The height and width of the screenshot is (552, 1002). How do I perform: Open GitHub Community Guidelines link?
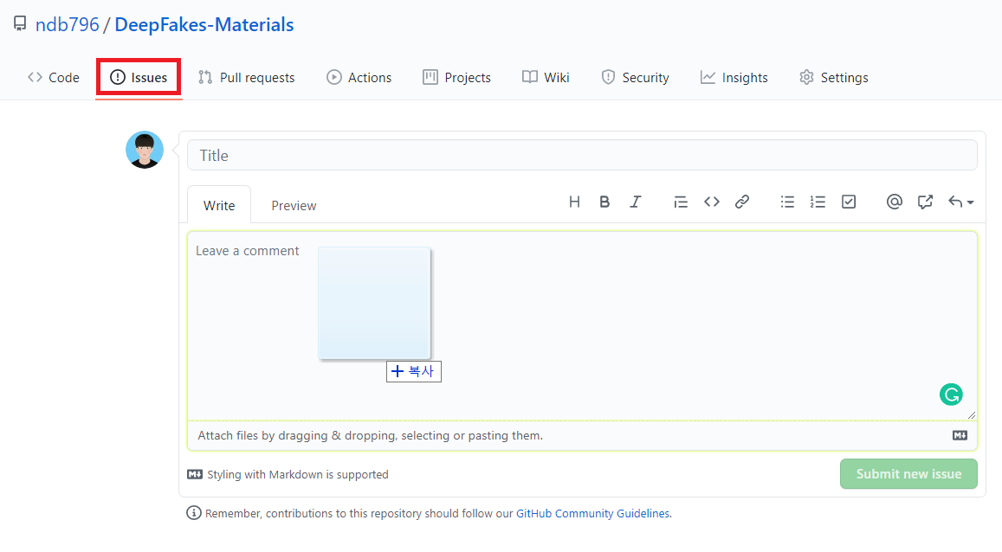593,514
